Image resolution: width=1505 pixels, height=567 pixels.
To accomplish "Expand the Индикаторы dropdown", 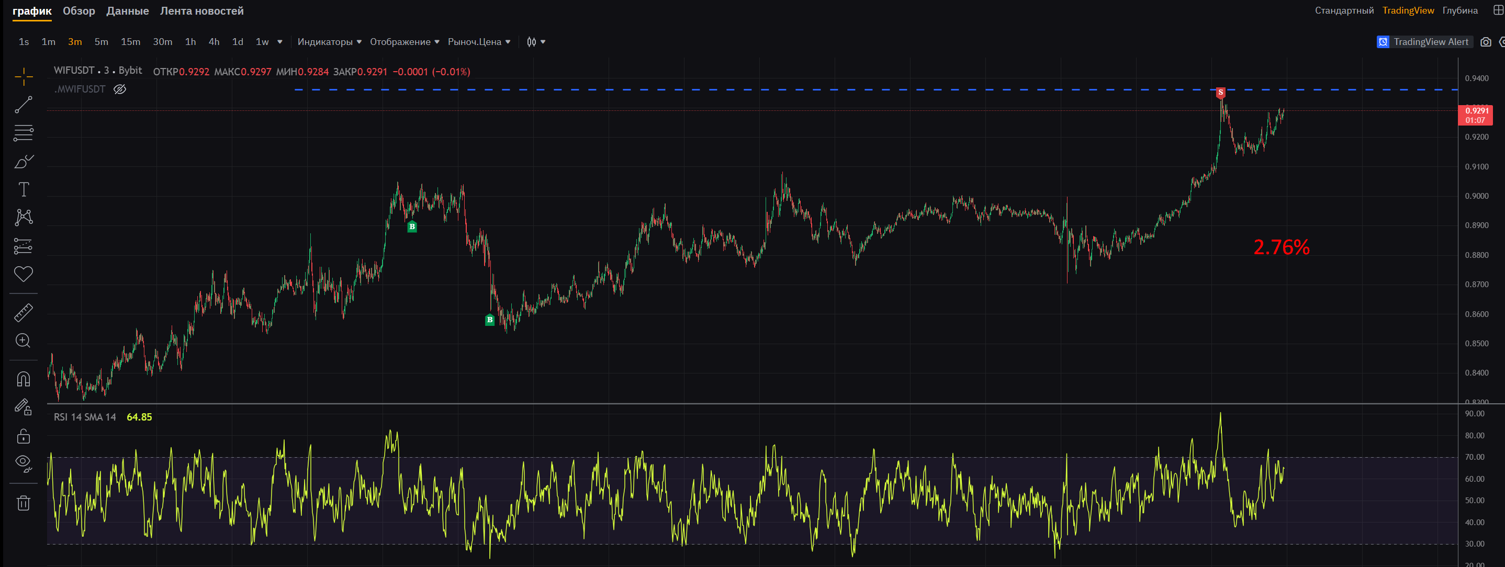I will tap(329, 42).
